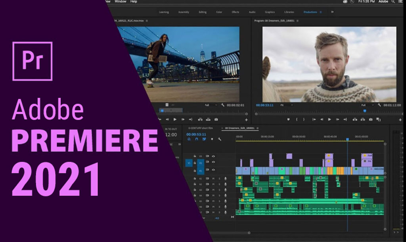Open Timeline wrench settings icon
This screenshot has width=406, height=242.
220,139
